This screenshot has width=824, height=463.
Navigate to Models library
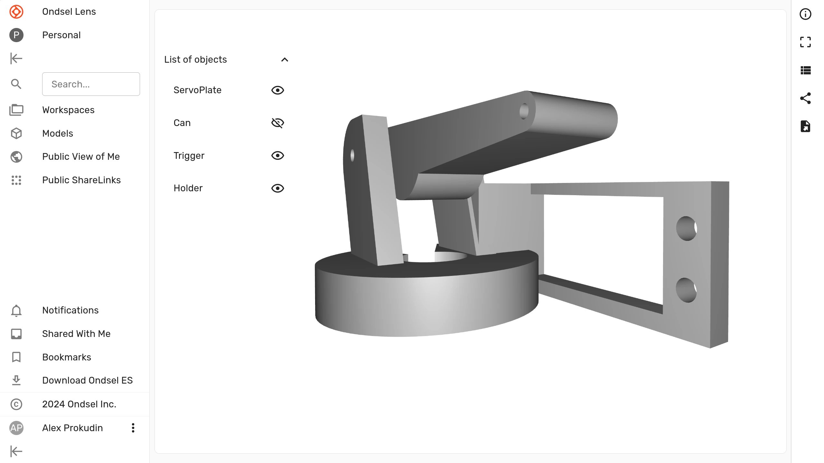(x=58, y=133)
